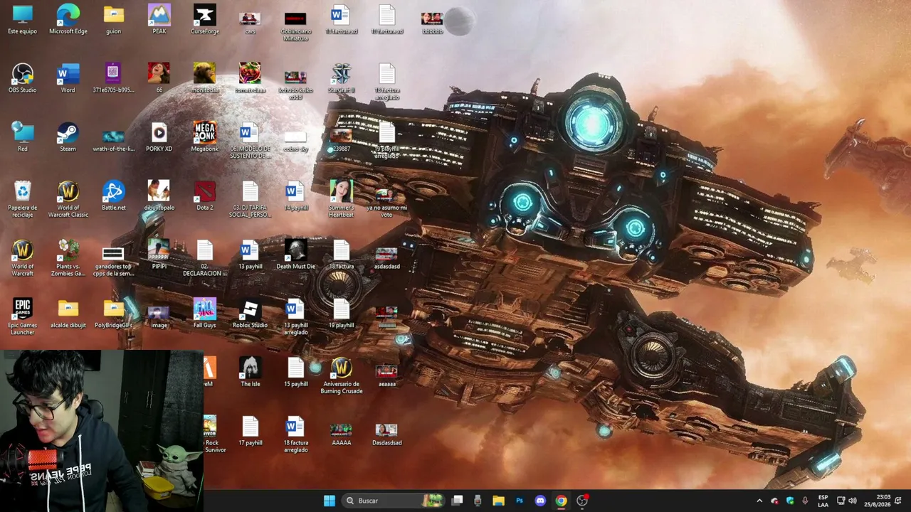Select the World of Warcraft Classic shortcut
Viewport: 911px width, 512px height.
(x=68, y=198)
